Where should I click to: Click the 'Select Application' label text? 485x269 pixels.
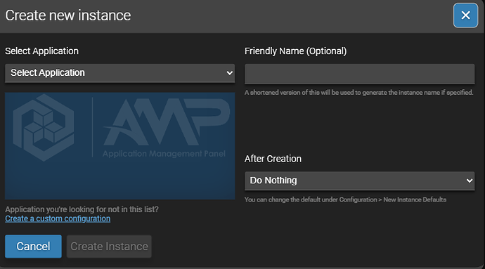(41, 51)
